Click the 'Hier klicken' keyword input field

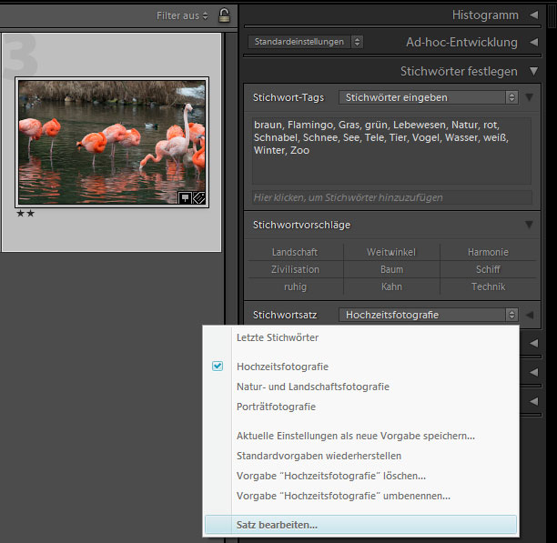tap(392, 197)
